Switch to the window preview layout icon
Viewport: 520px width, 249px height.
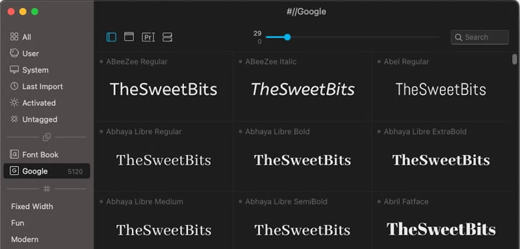129,37
